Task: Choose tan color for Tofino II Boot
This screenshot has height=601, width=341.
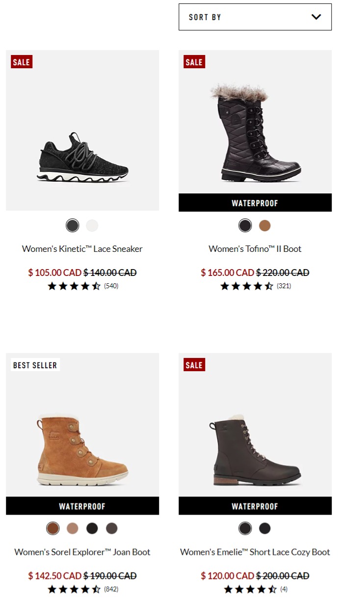Action: [265, 225]
